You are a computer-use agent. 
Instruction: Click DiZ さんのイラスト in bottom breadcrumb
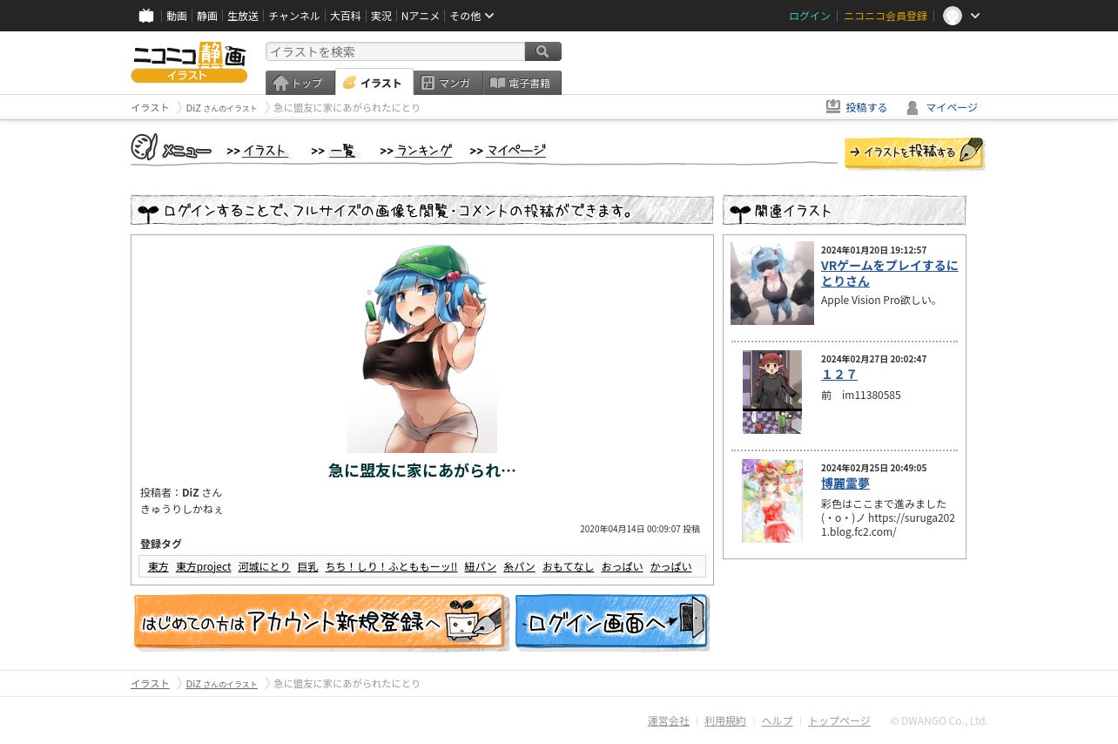coord(221,684)
